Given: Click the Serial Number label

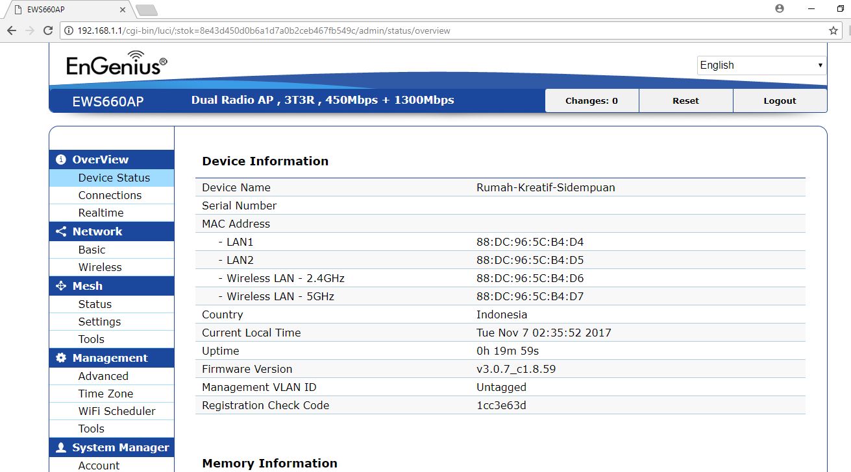Looking at the screenshot, I should point(239,206).
